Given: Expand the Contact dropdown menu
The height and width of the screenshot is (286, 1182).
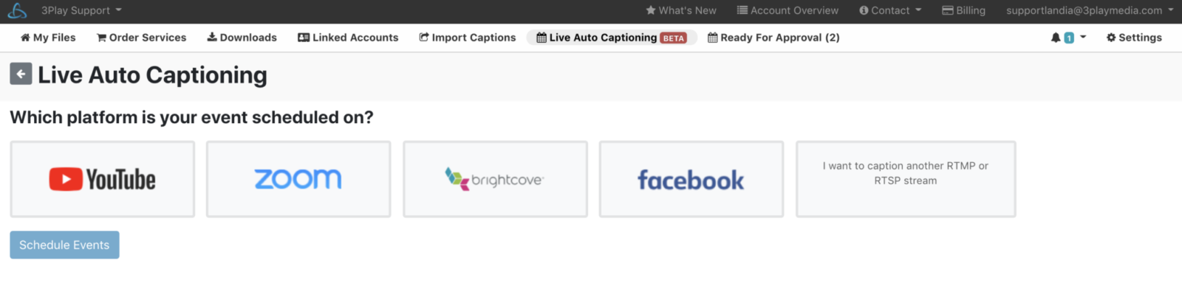Looking at the screenshot, I should tap(890, 10).
